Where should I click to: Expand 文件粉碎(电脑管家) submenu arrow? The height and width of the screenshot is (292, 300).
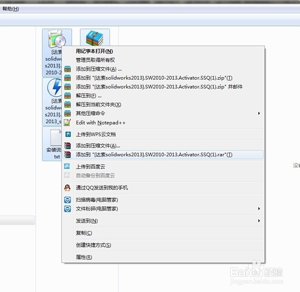pos(259,209)
